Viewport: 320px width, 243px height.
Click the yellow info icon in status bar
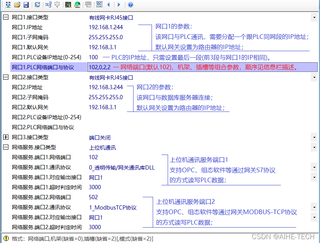[6, 238]
